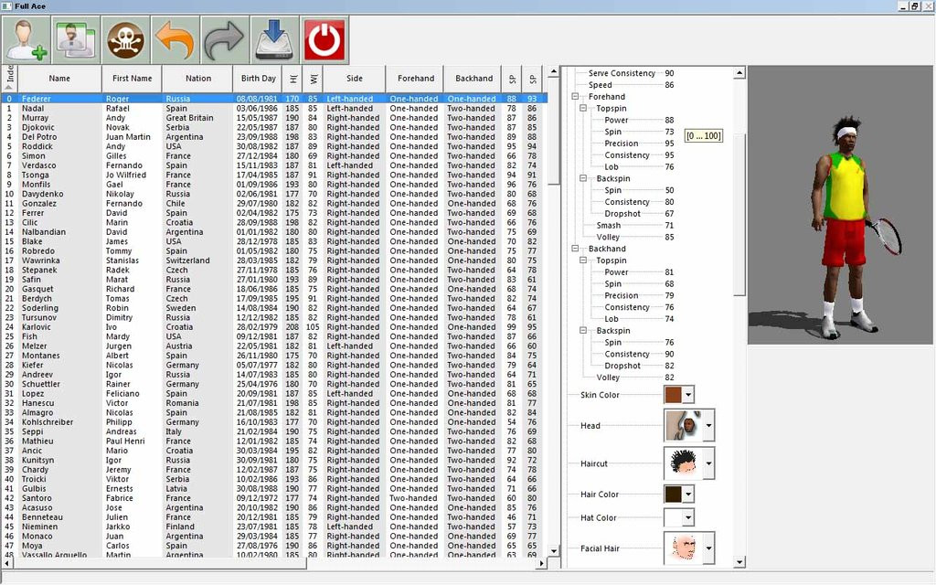Click the skull and crossbones delete icon

(x=126, y=40)
